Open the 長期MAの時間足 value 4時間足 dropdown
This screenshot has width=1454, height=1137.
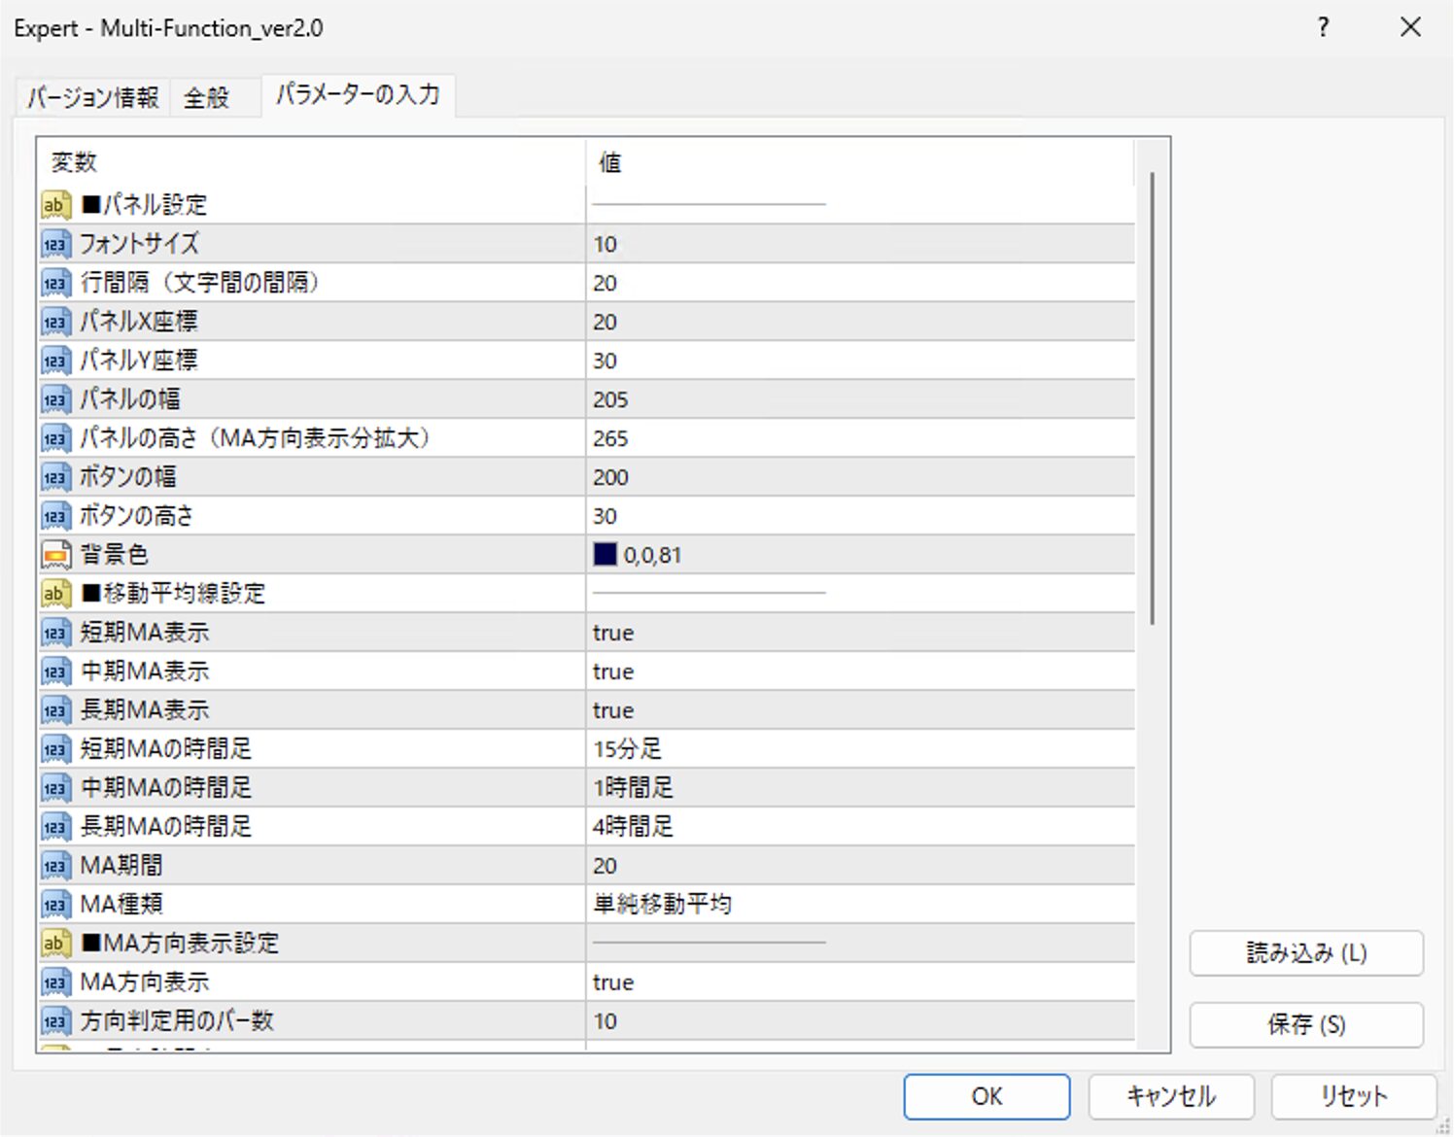pos(633,827)
